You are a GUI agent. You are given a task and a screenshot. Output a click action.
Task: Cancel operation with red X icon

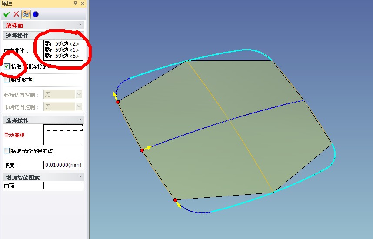click(x=16, y=14)
